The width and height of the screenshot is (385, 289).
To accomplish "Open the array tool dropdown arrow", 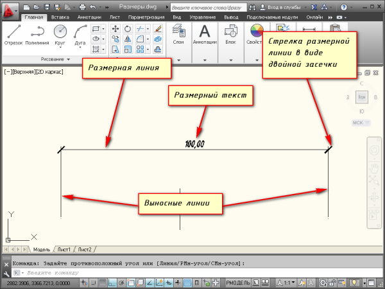I will [x=148, y=49].
